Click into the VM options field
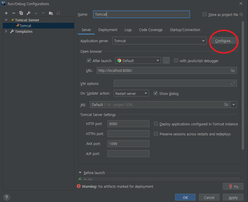Viewport: 248px width, 202px height. pos(175,83)
